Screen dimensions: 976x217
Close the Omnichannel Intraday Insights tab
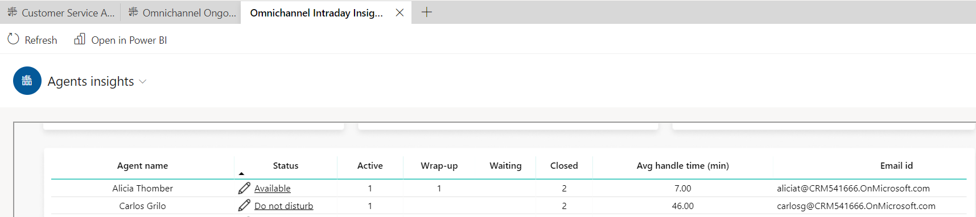point(400,12)
